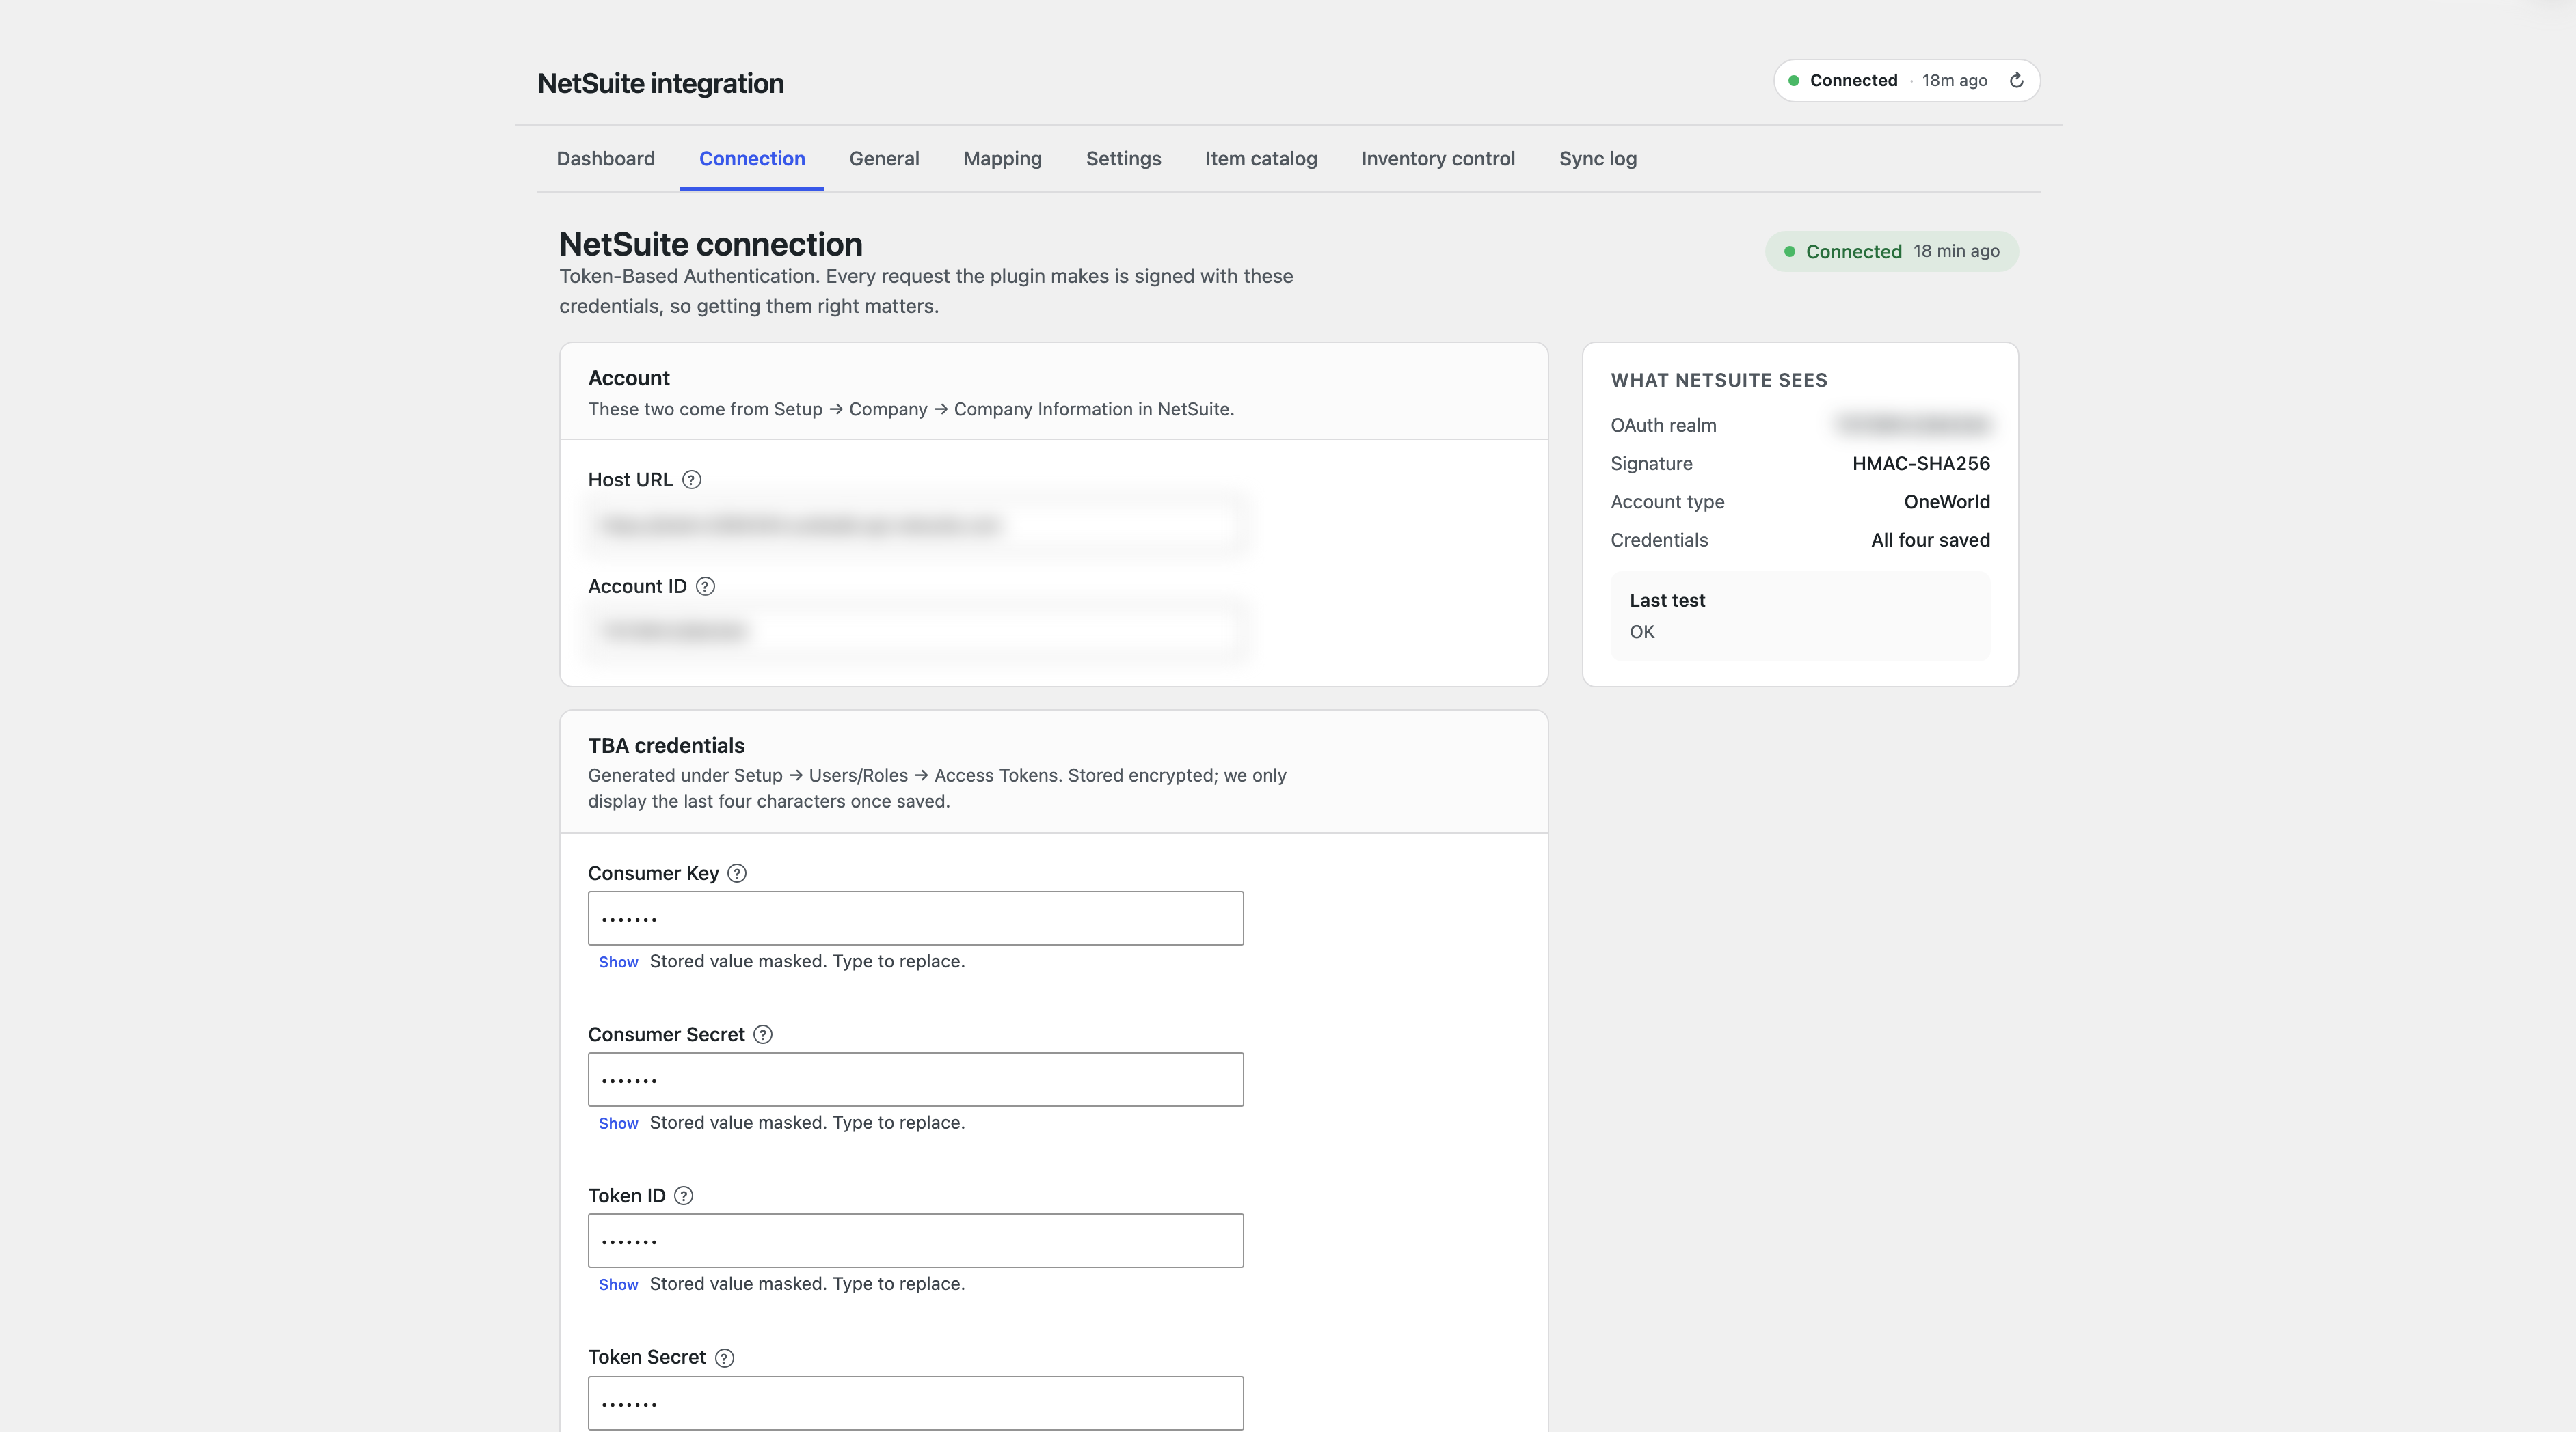Click the WHAT NETSUITE SEES heading
2576x1432 pixels.
click(x=1719, y=380)
